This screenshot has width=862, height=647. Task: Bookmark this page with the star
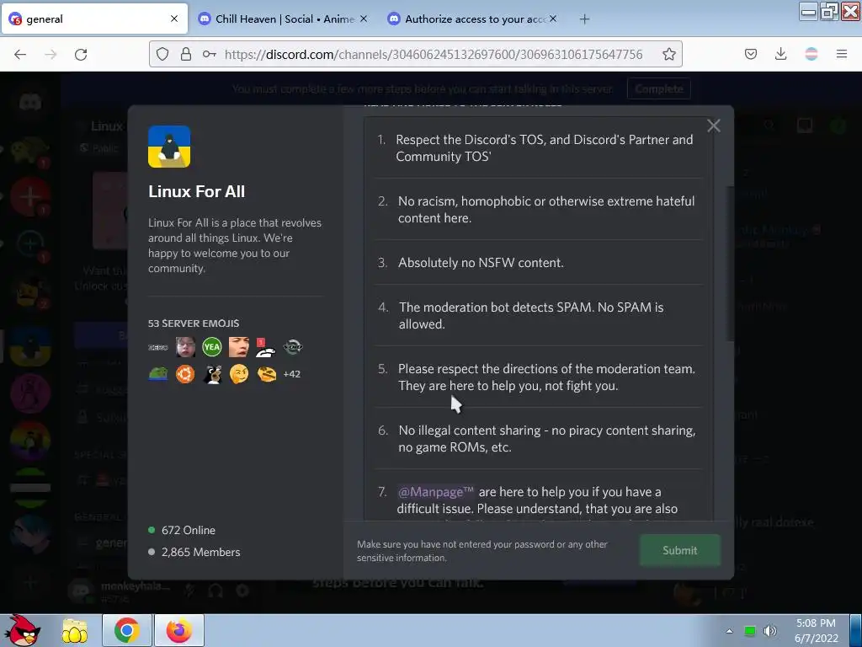669,54
